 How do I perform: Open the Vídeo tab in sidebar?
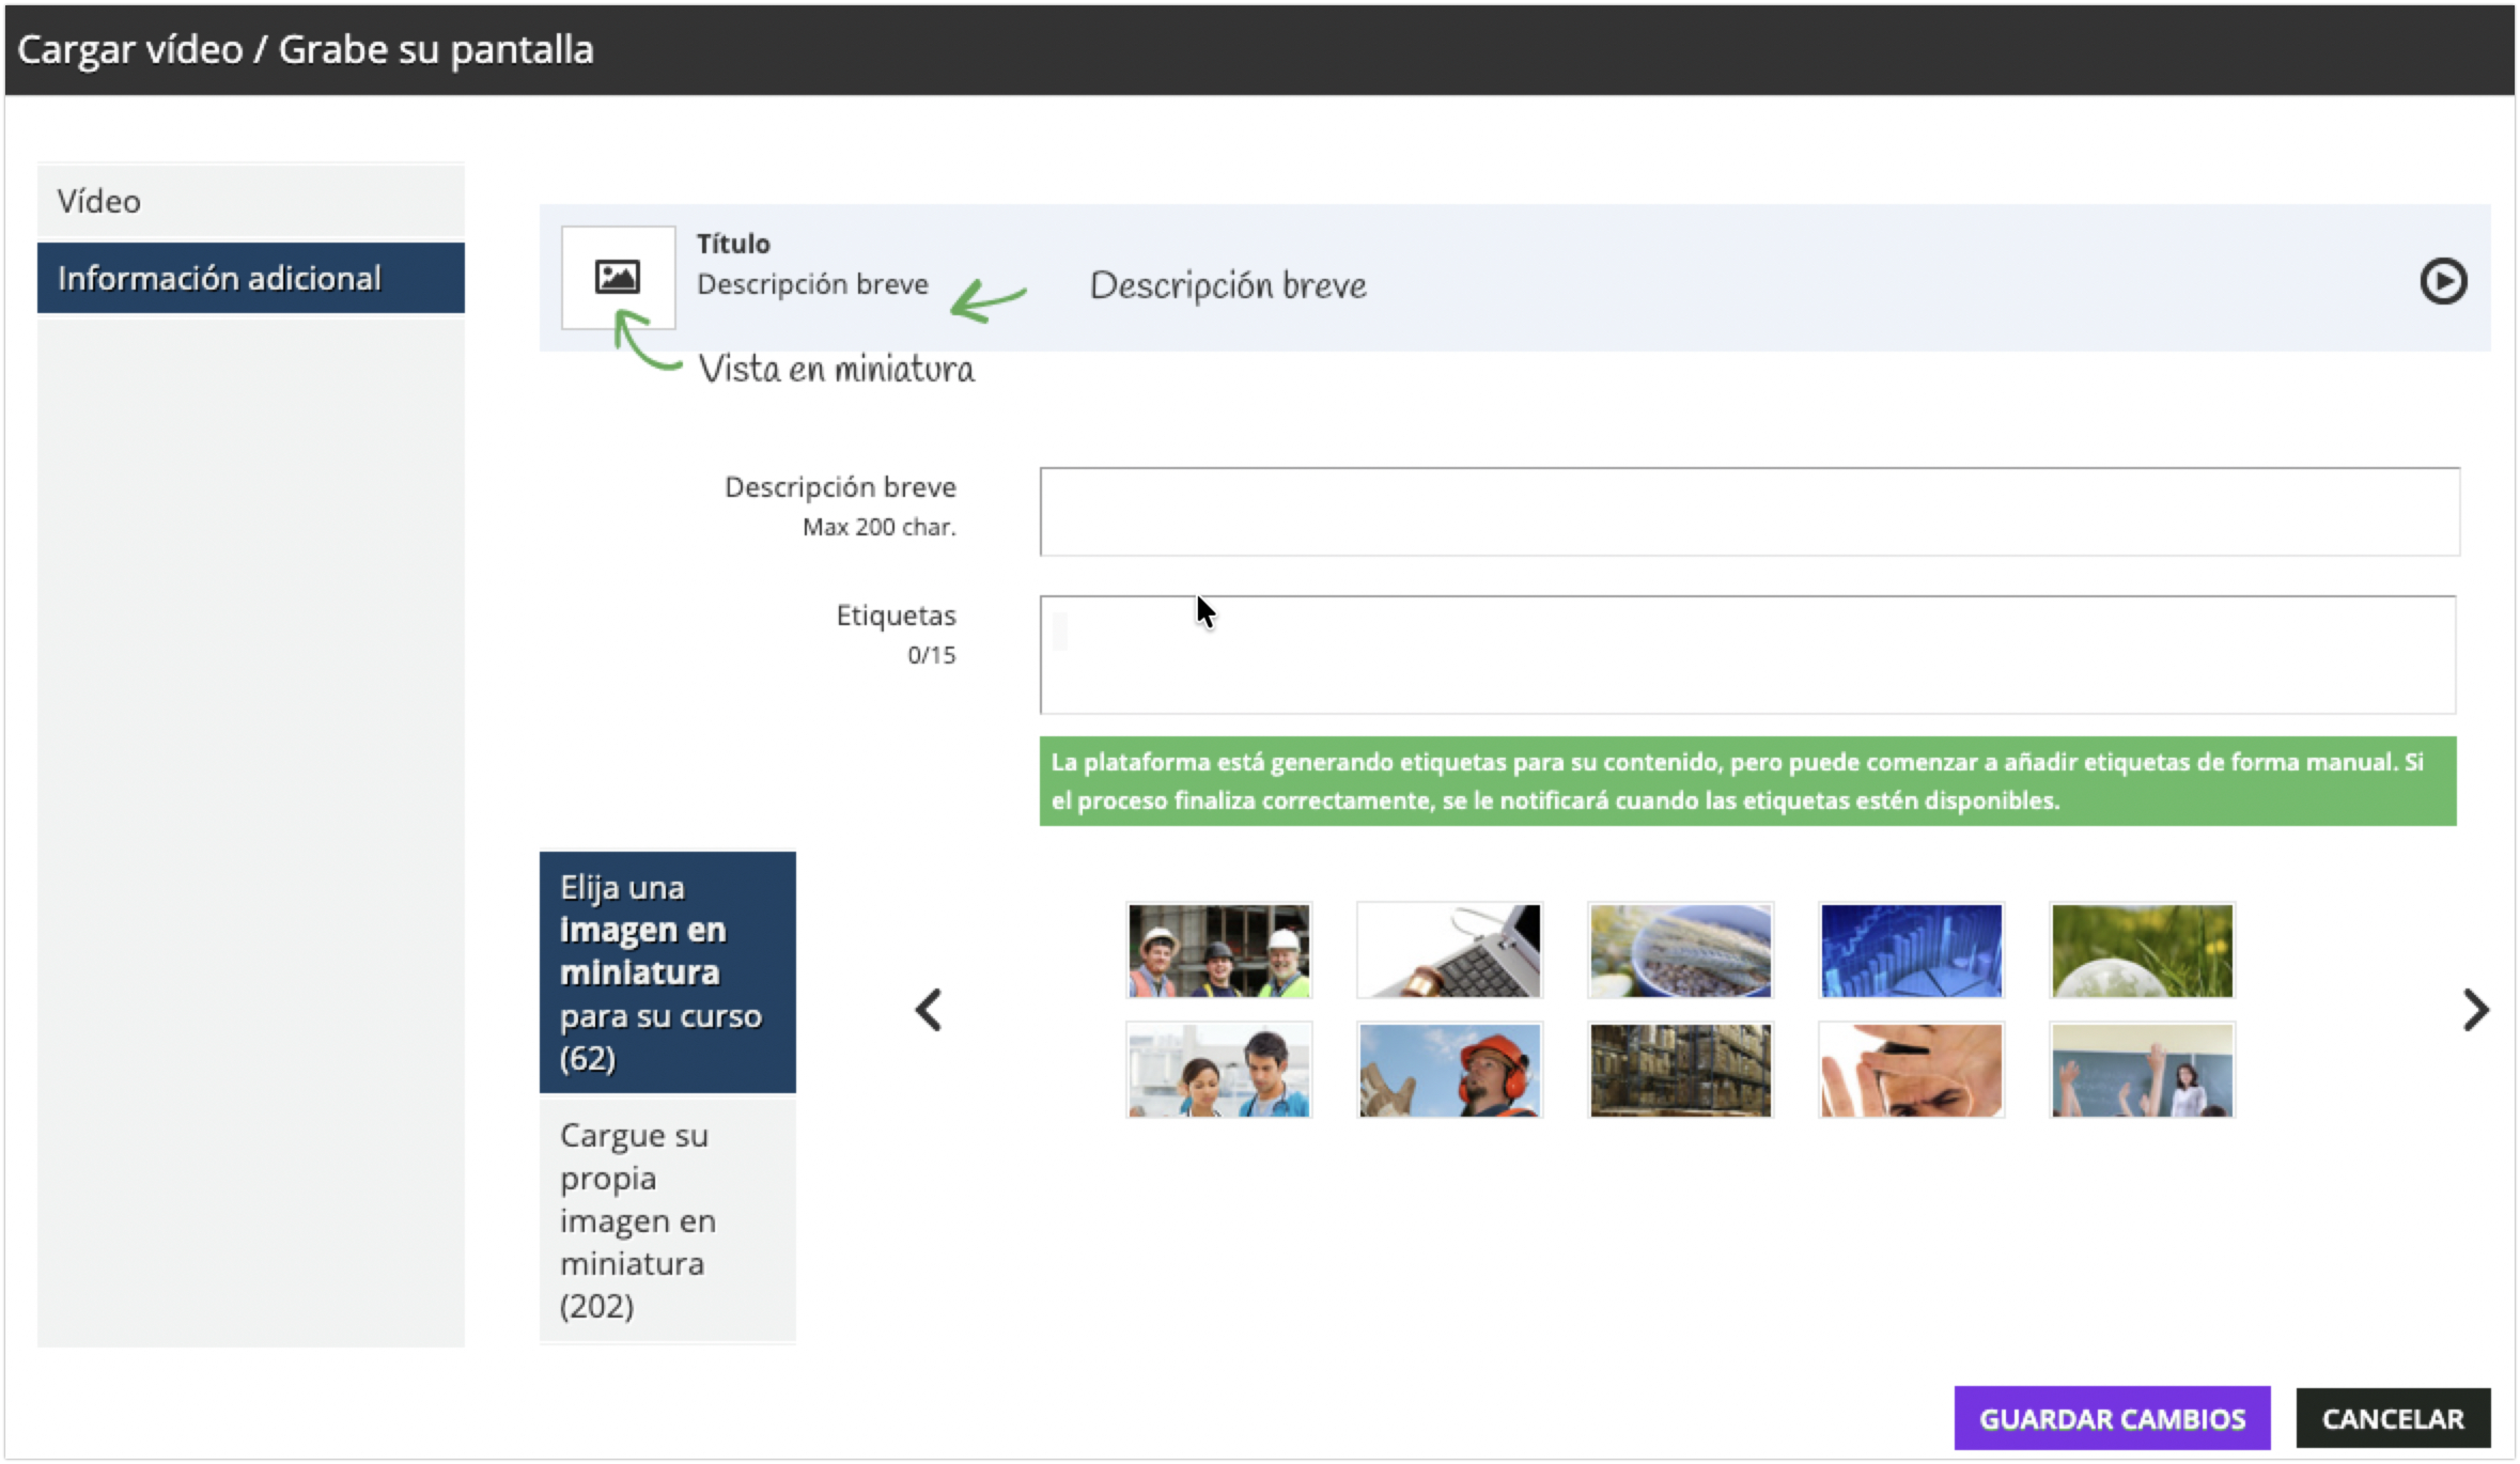[x=250, y=201]
